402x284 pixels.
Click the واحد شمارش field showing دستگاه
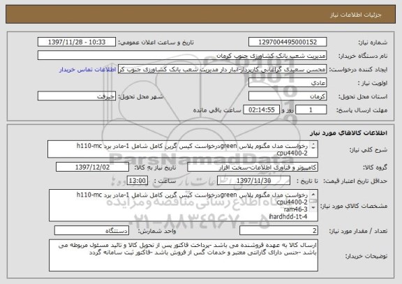point(91,231)
